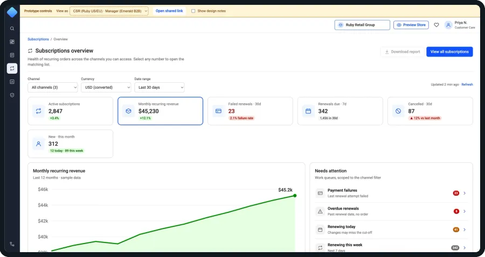The width and height of the screenshot is (485, 257).
Task: Open the Channel filter dropdown
Action: coord(53,87)
